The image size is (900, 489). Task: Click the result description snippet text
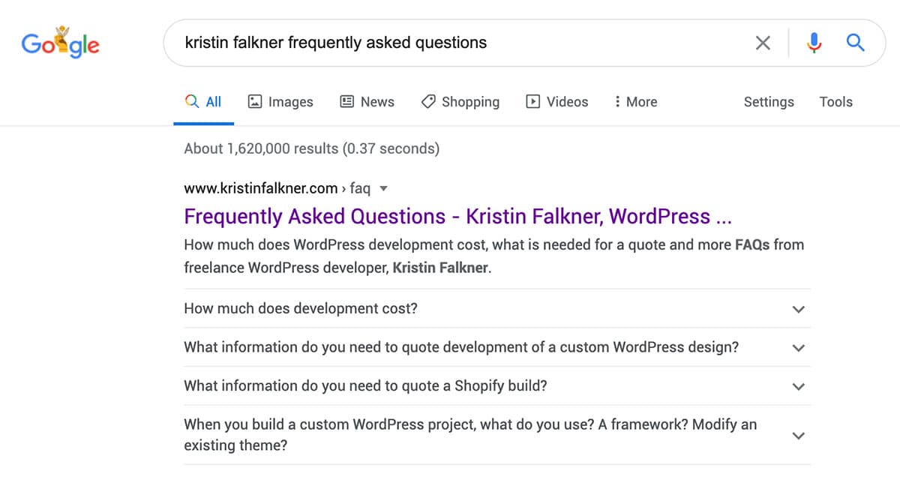493,256
